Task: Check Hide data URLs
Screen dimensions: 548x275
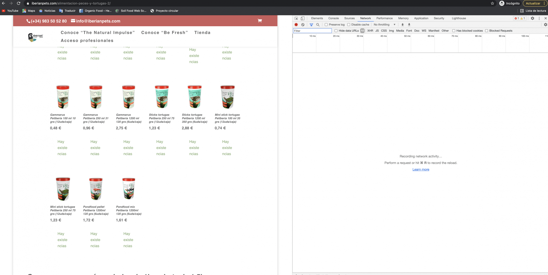Action: pos(336,31)
